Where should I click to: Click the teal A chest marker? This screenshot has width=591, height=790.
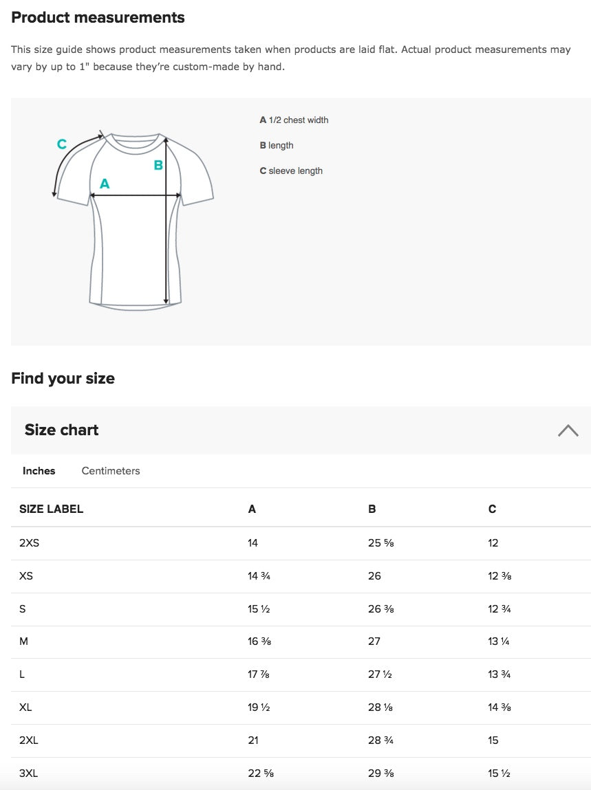105,184
